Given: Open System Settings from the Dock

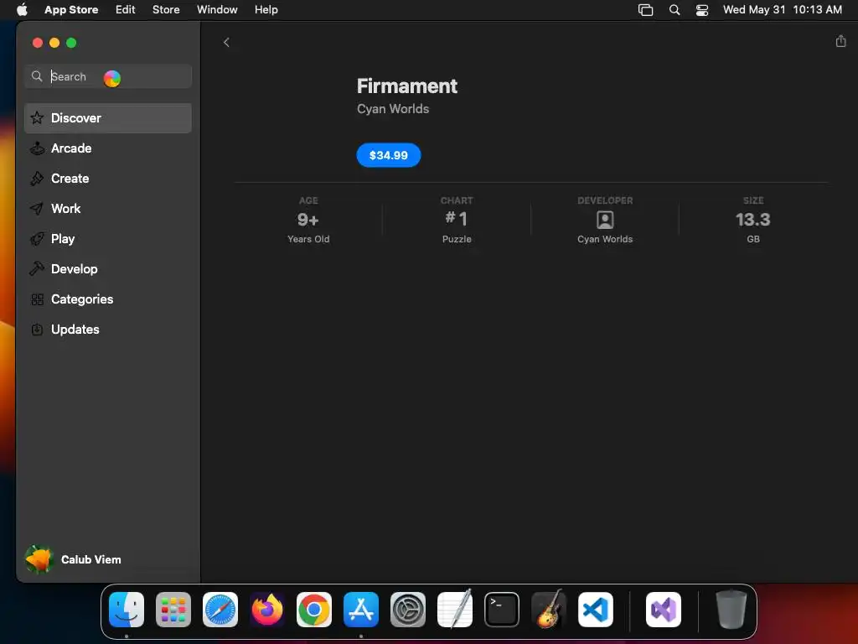Looking at the screenshot, I should pyautogui.click(x=408, y=610).
